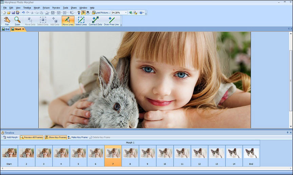Toggle the third picture view icon
293x175 pixels.
[87, 13]
